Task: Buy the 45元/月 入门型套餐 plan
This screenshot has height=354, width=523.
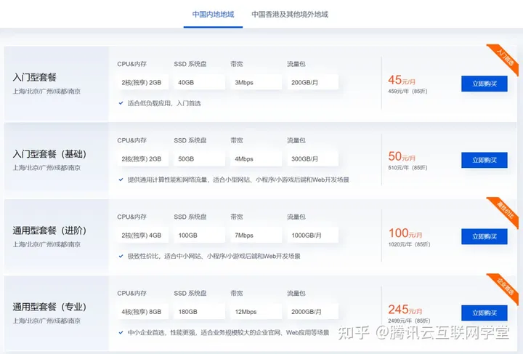Action: 485,84
